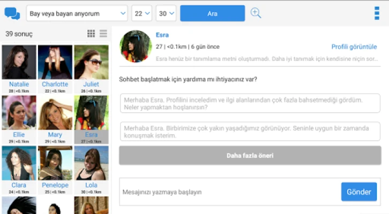Image resolution: width=389 pixels, height=214 pixels.
Task: Open the minimum age 22 dropdown
Action: click(x=143, y=13)
